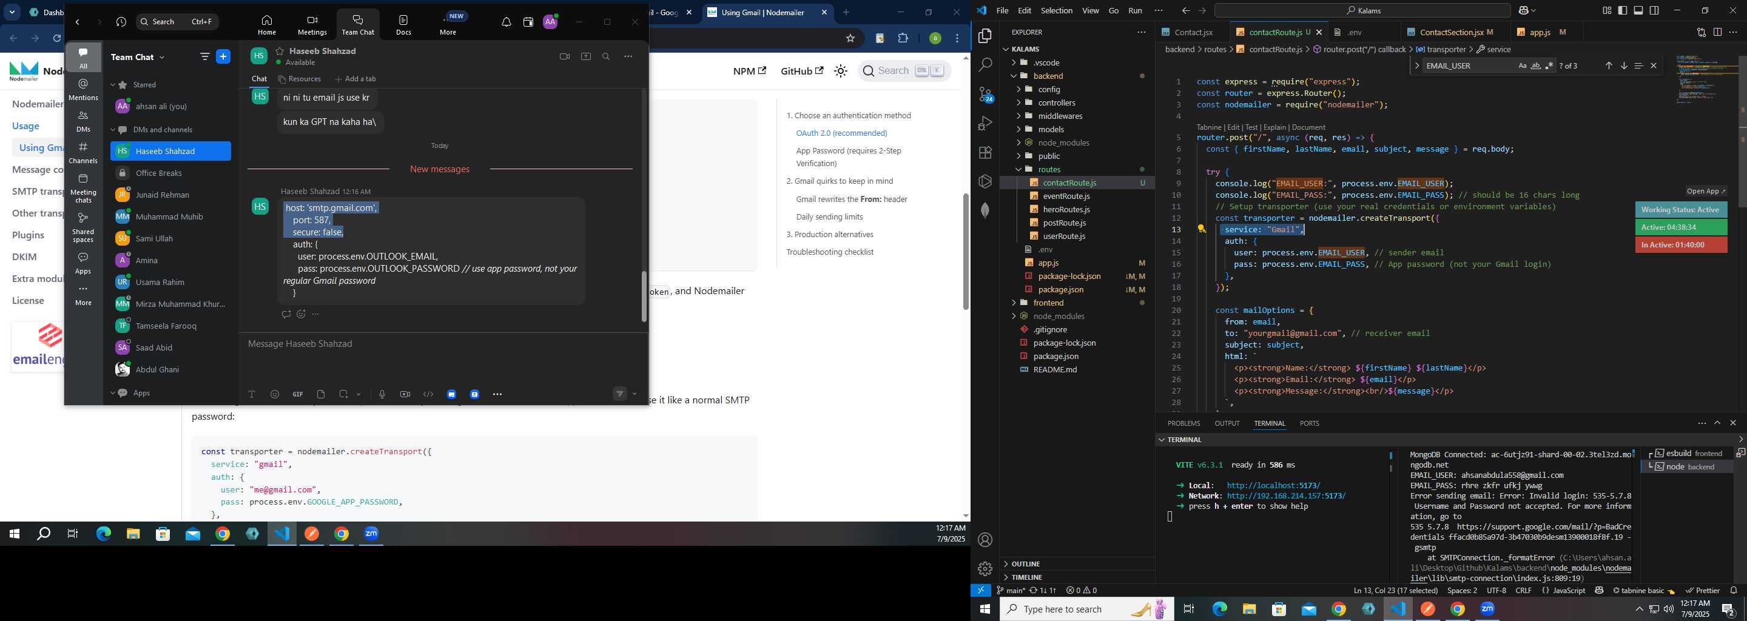The width and height of the screenshot is (1747, 621).
Task: Open MongoDB leaf icon in VS Code activity bar
Action: [x=985, y=210]
